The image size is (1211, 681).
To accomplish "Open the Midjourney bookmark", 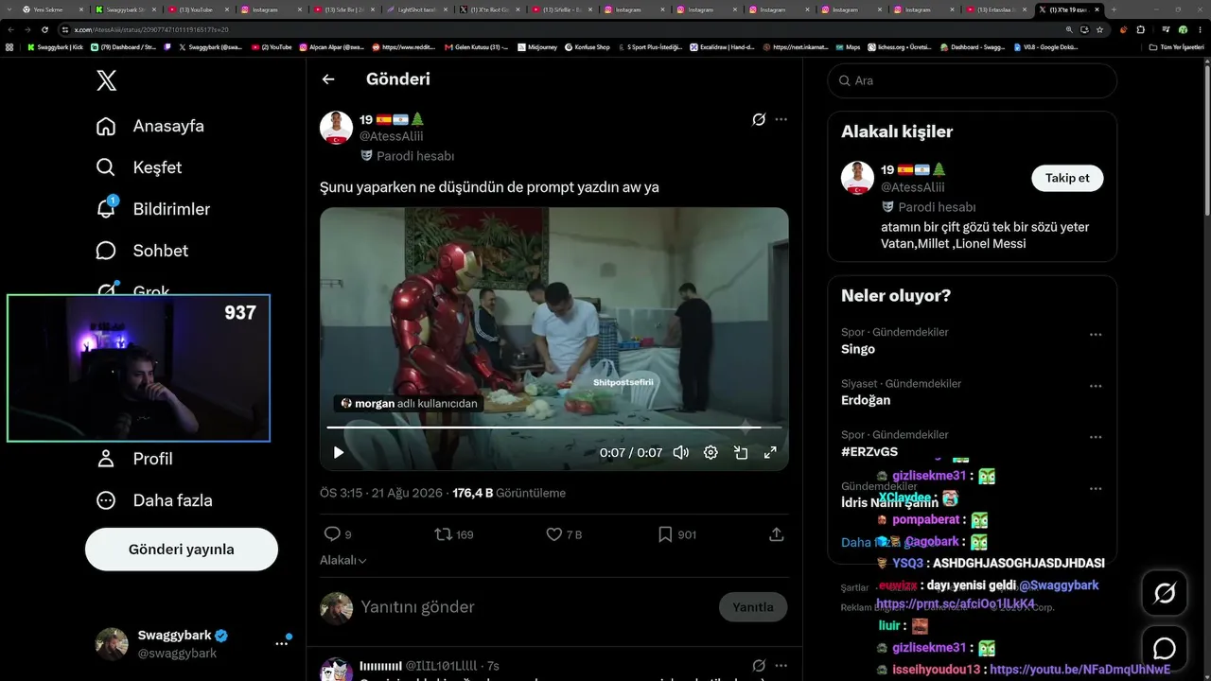I will point(536,46).
